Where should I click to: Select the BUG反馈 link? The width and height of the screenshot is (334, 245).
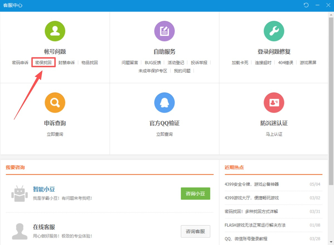tap(153, 63)
